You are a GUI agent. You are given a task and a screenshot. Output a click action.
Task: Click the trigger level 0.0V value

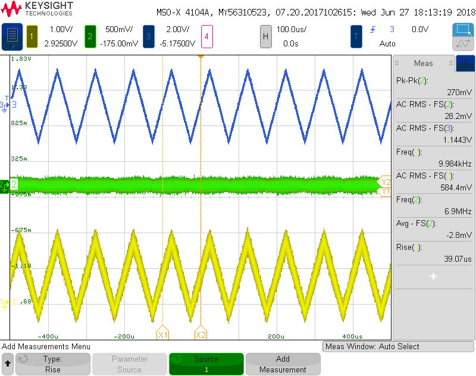420,29
